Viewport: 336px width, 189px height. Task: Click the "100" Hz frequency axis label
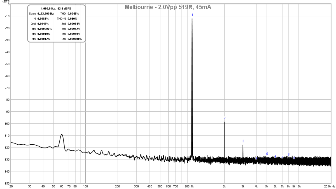pos(85,186)
